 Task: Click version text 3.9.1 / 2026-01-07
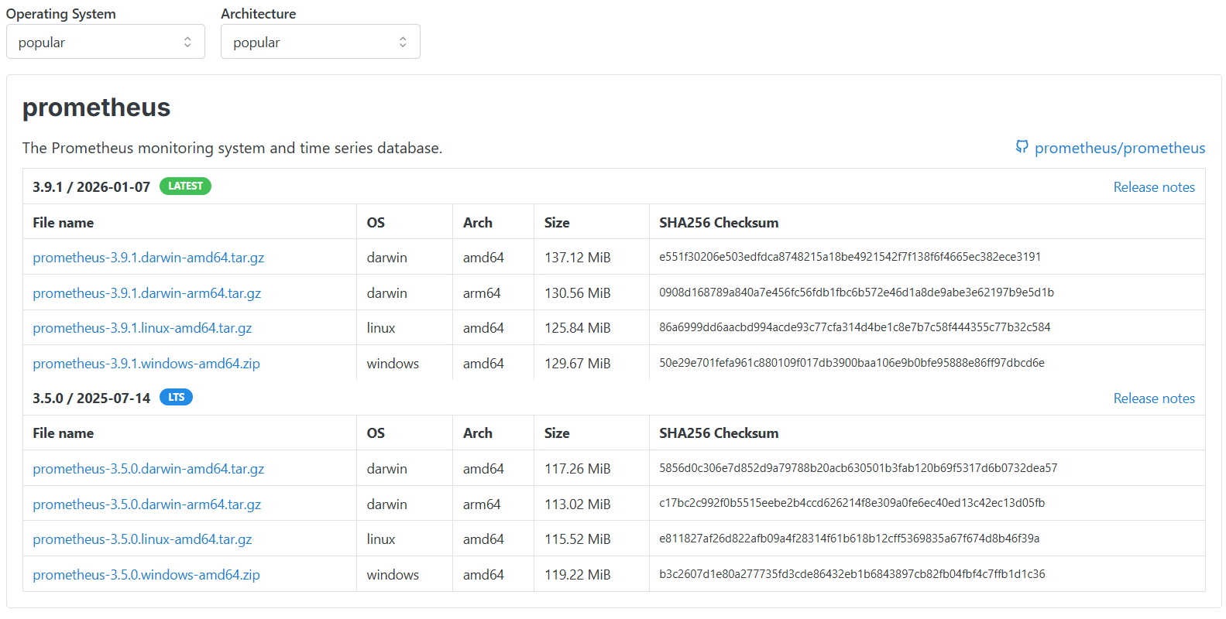[x=91, y=187]
